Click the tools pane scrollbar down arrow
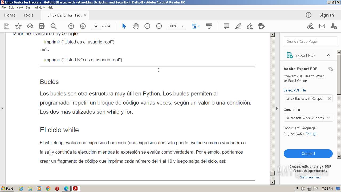 [339, 157]
